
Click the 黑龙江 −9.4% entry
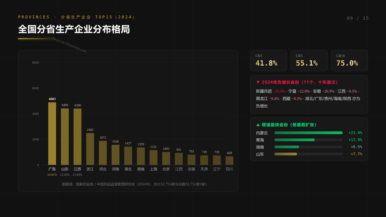tap(267, 99)
